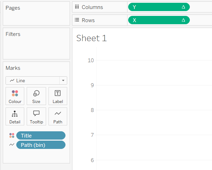Open the Size marks card
This screenshot has width=212, height=170.
click(x=36, y=96)
